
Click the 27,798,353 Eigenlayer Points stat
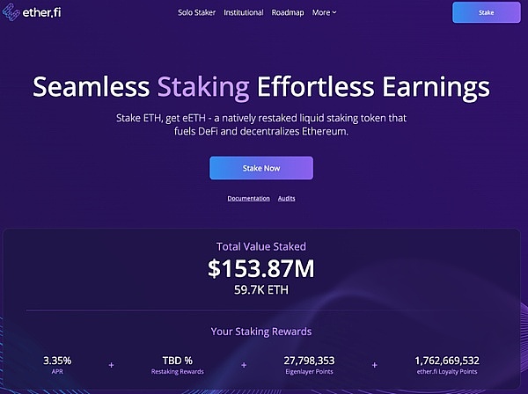309,361
